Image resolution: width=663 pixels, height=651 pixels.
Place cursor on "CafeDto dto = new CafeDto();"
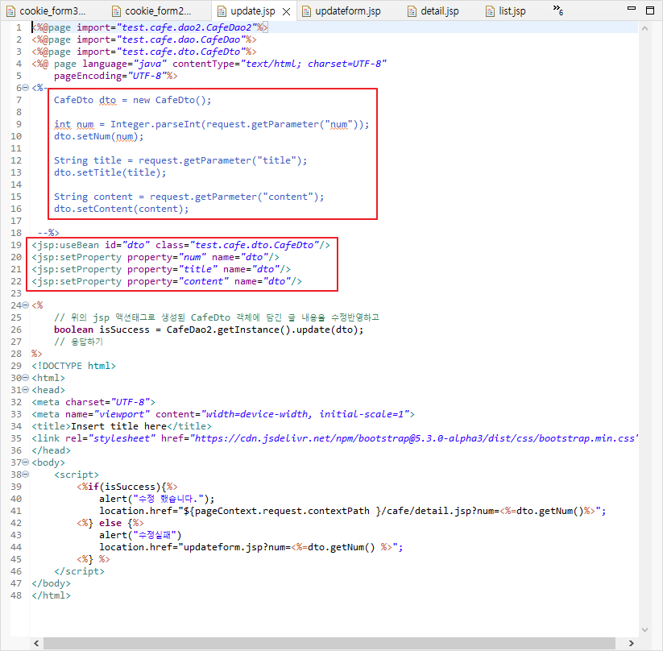click(x=132, y=100)
